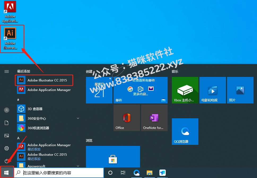
Task: Open the QQ浏览器 tile
Action: (185, 132)
